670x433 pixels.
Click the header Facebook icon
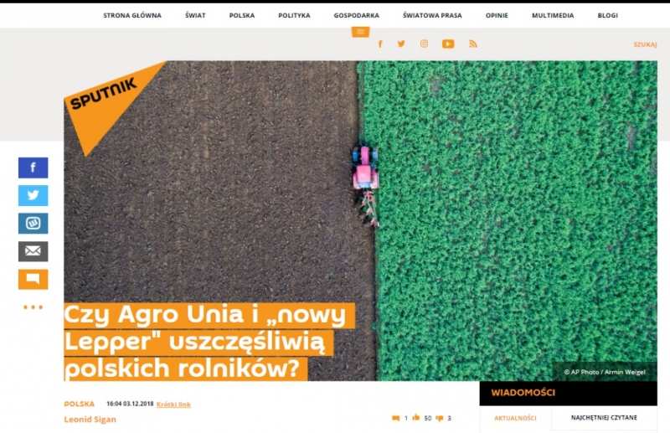pyautogui.click(x=380, y=44)
